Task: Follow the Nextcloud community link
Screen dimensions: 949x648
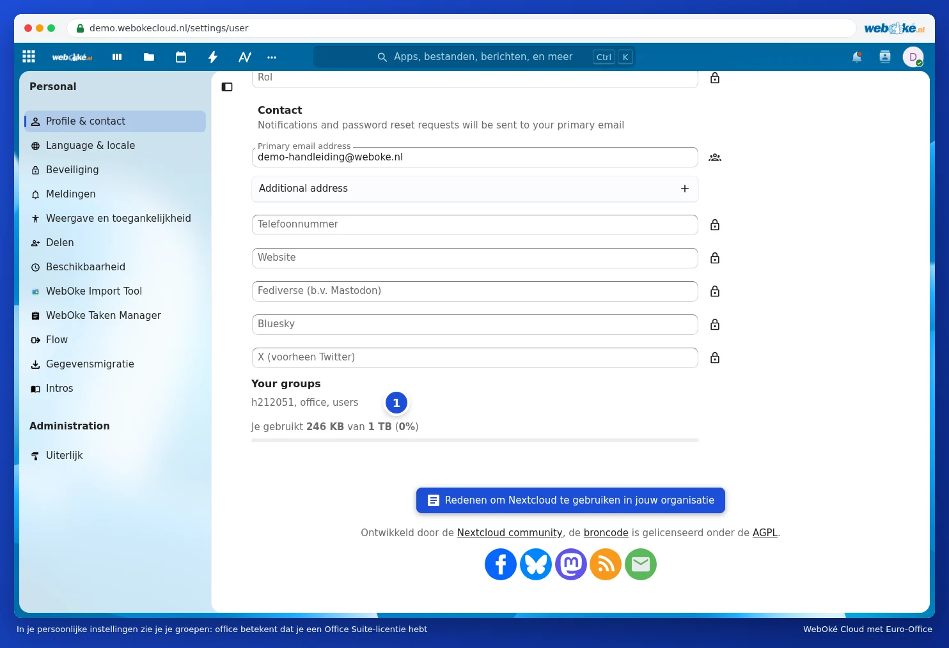Action: [x=510, y=533]
